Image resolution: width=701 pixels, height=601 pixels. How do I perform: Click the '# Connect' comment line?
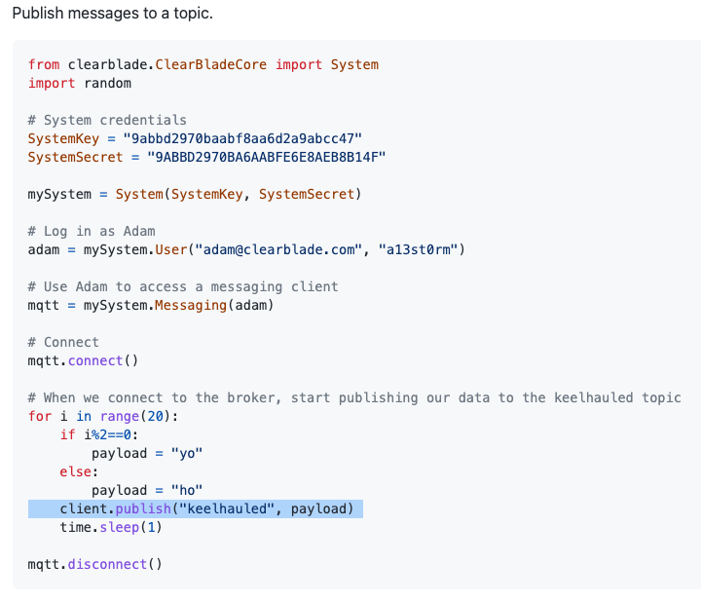63,342
